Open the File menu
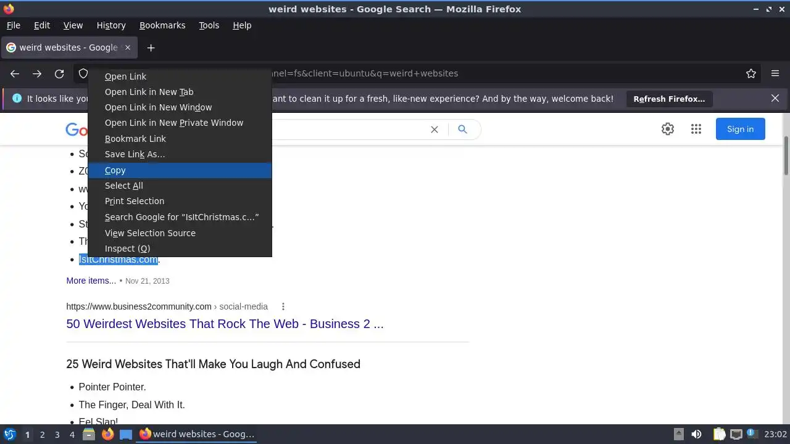Viewport: 790px width, 444px height. (x=13, y=25)
